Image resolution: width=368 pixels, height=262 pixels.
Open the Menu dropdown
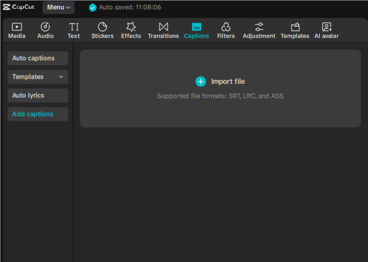(58, 7)
